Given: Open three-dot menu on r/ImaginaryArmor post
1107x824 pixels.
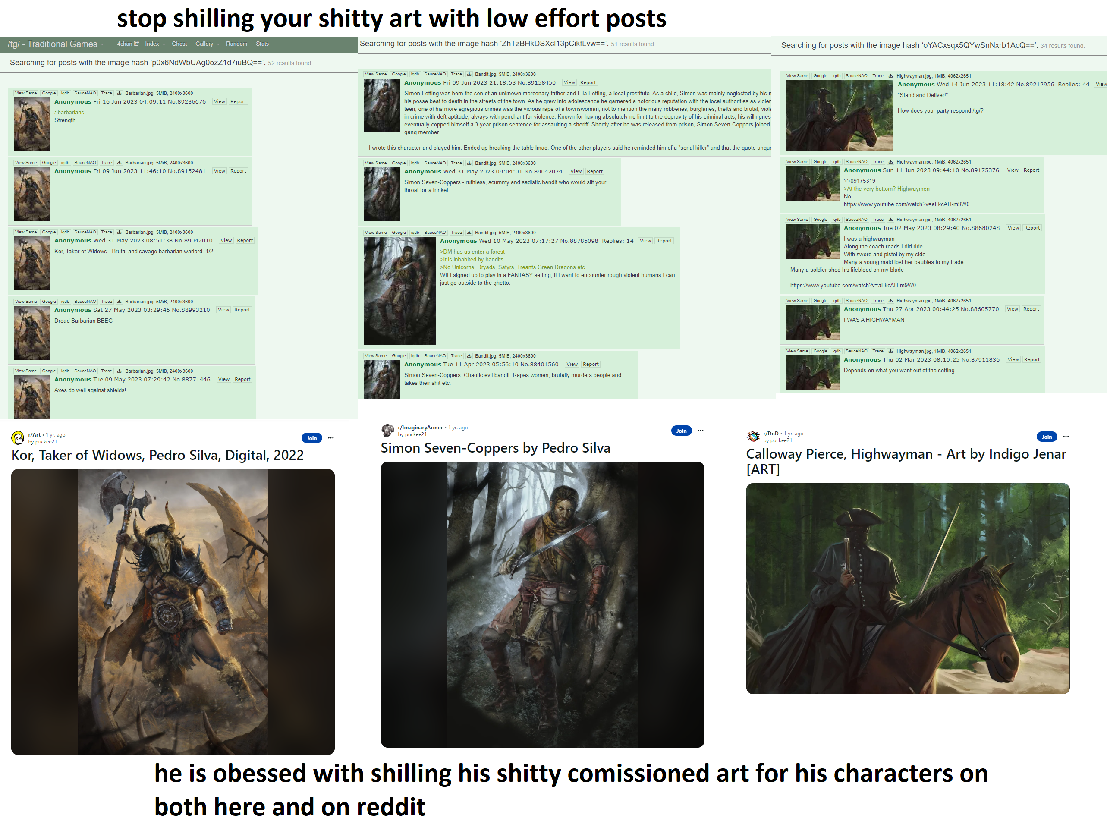Looking at the screenshot, I should [x=701, y=431].
